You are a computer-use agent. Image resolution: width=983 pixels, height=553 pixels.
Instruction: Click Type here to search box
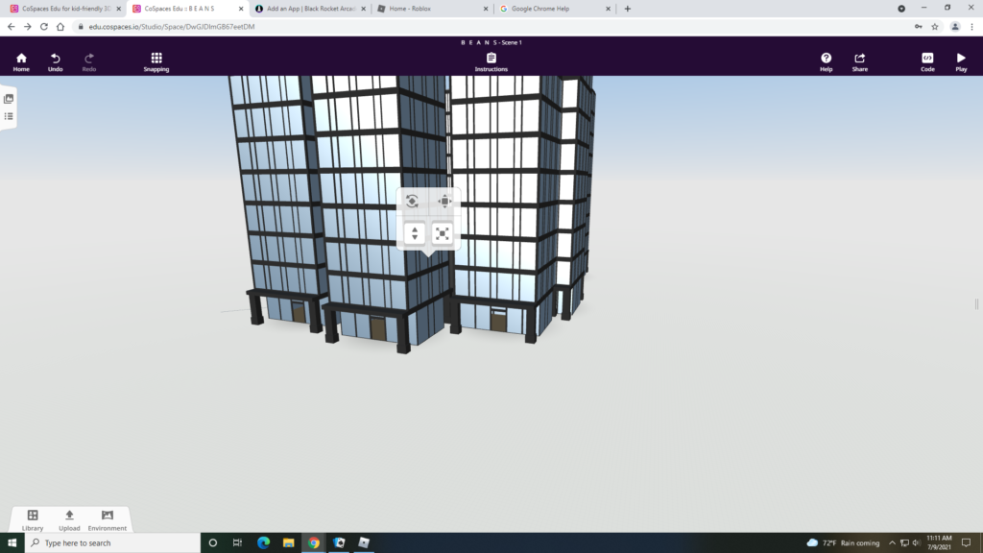(x=113, y=543)
